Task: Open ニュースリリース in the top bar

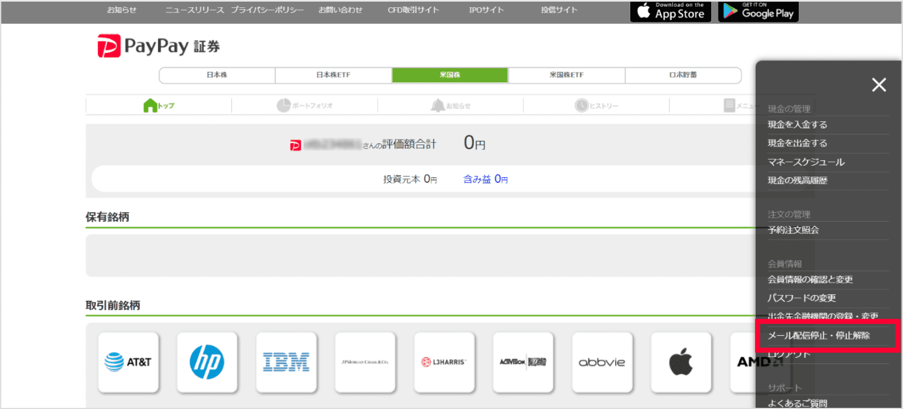Action: [195, 10]
